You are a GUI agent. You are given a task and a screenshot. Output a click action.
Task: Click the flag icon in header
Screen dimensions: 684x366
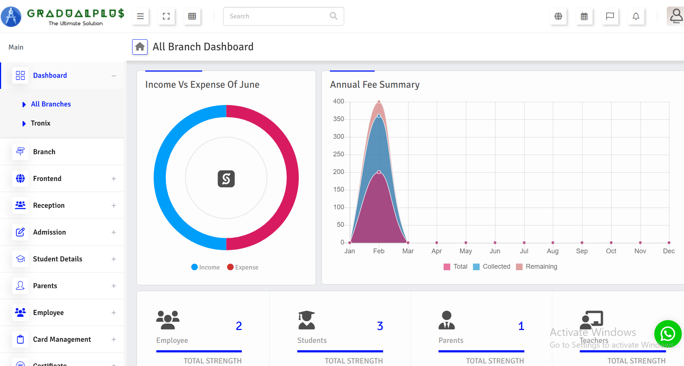click(x=610, y=16)
